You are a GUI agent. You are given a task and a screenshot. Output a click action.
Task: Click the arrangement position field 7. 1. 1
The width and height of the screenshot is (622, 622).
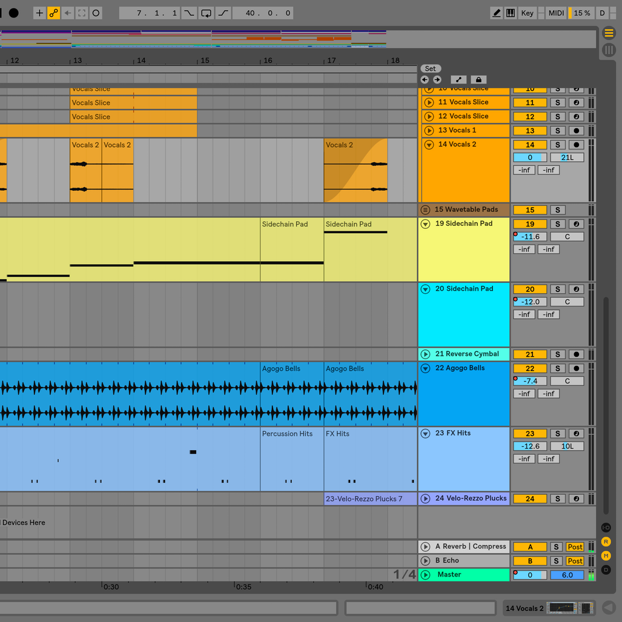150,13
